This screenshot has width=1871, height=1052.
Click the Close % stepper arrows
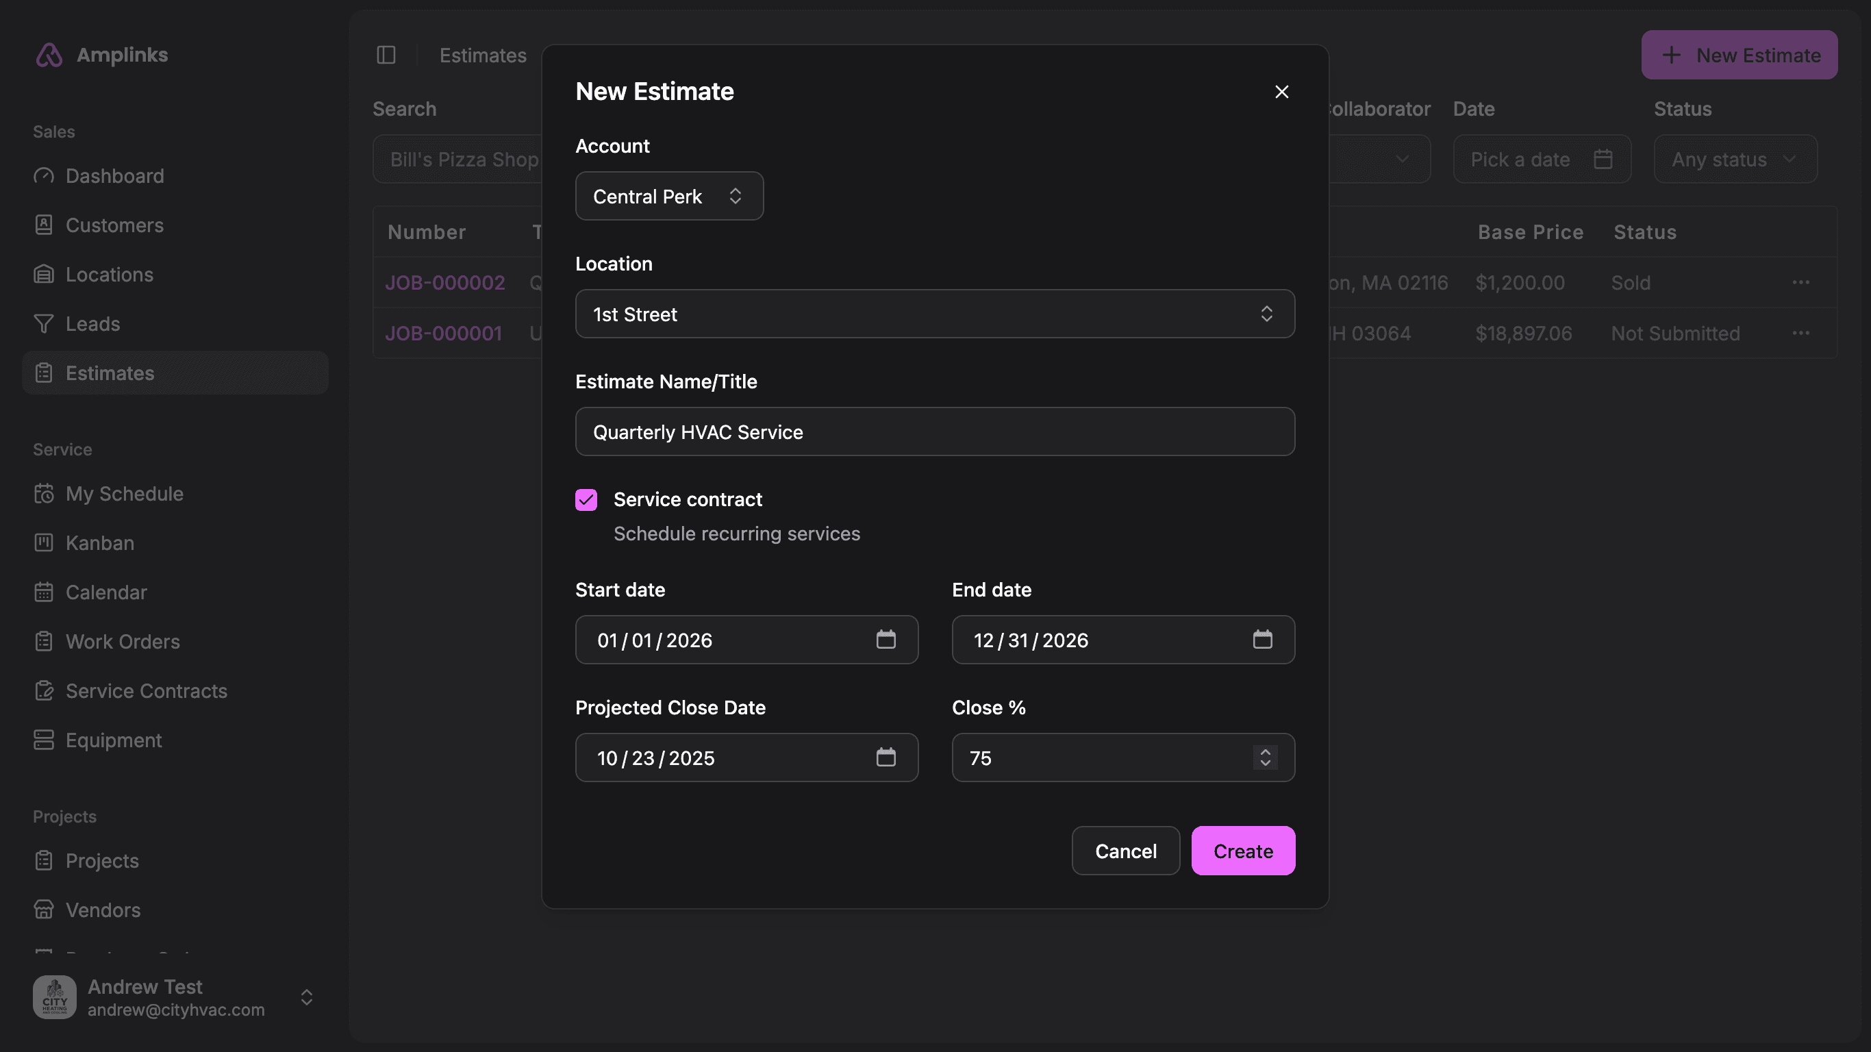click(1264, 757)
